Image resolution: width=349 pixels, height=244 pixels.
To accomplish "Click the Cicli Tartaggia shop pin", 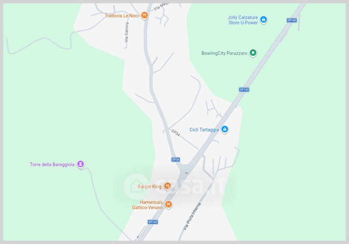I will point(225,129).
